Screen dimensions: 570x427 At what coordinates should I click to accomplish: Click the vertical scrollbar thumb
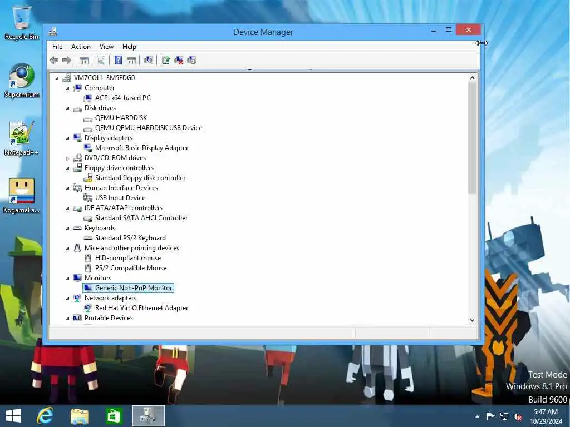point(472,138)
